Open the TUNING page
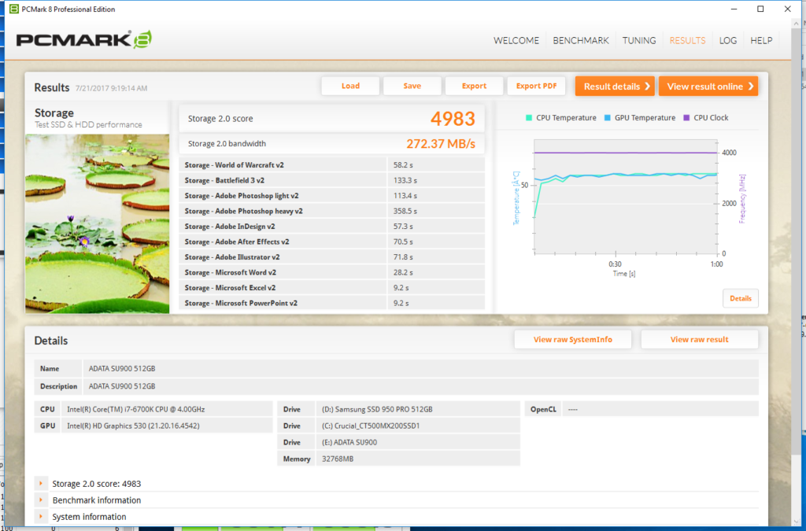 638,40
